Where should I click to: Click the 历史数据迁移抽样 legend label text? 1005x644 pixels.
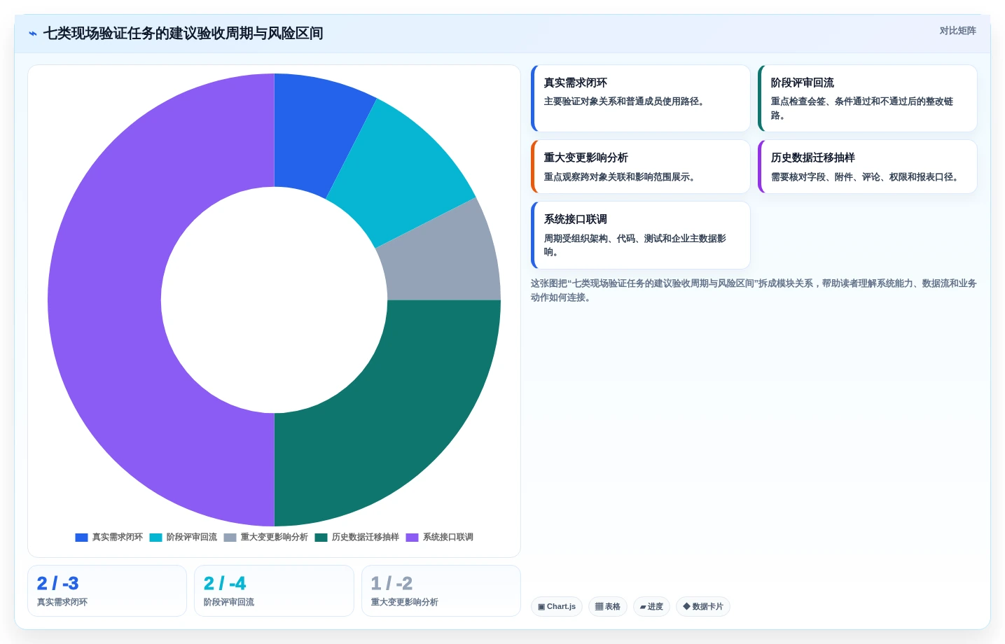pos(365,538)
